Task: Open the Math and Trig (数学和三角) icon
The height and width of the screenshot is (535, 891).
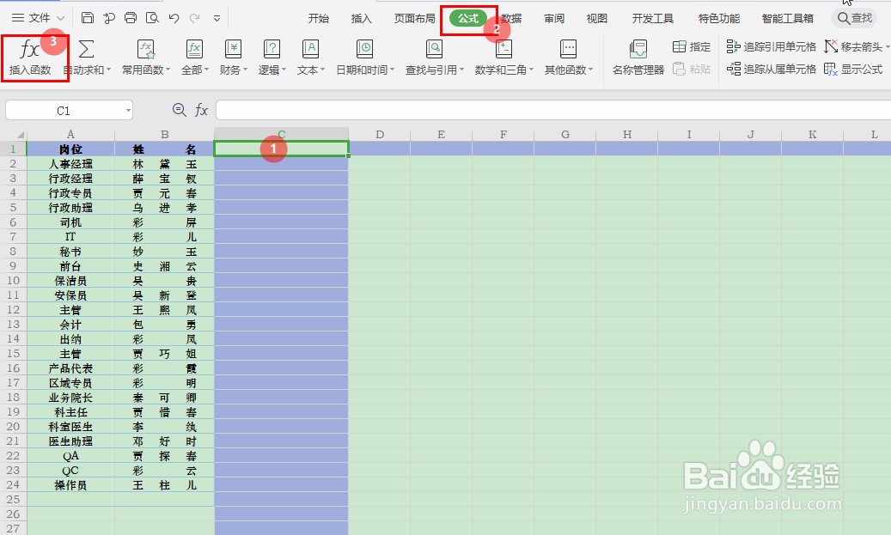Action: click(x=503, y=50)
